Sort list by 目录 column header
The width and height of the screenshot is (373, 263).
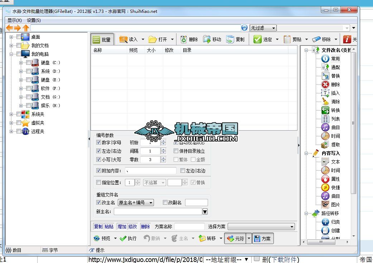pos(234,50)
